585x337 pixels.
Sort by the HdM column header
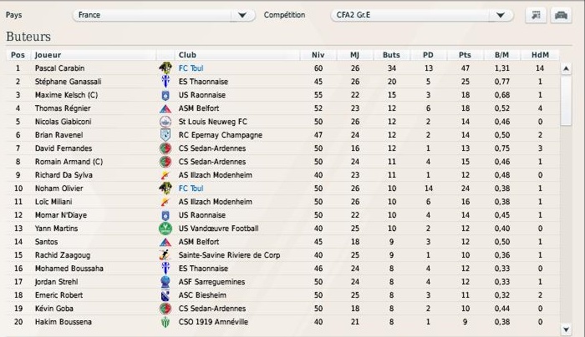540,55
